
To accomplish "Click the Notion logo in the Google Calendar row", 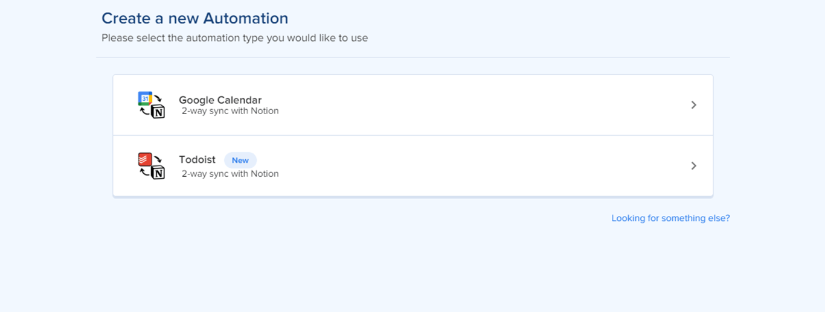I will 158,112.
